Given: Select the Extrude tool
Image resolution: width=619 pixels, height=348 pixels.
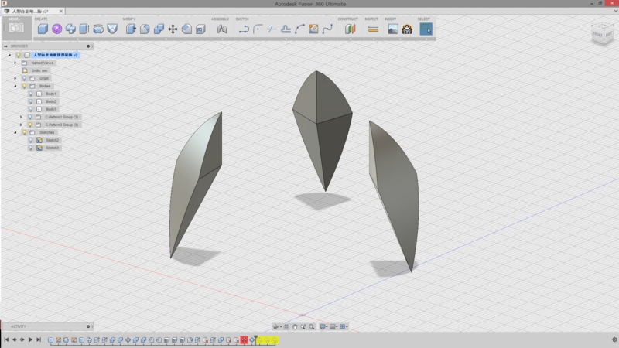Looking at the screenshot, I should pyautogui.click(x=84, y=29).
